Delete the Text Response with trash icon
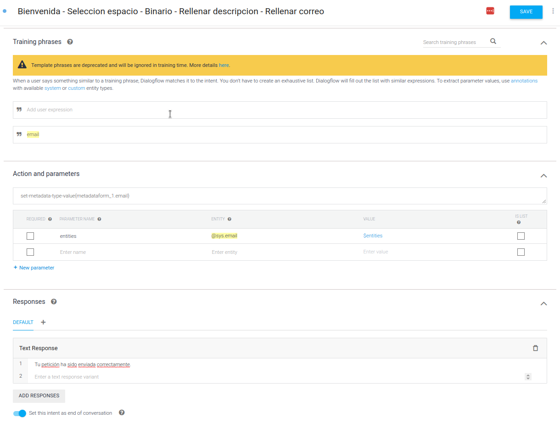The width and height of the screenshot is (560, 423). (535, 348)
